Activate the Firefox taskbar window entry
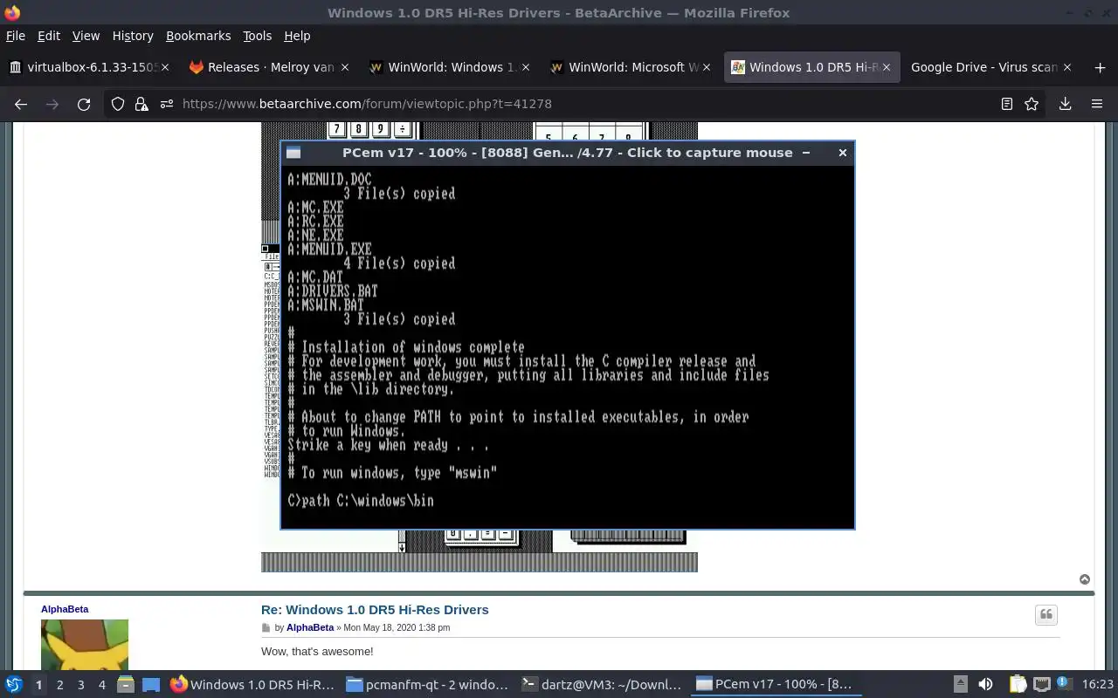 (252, 685)
